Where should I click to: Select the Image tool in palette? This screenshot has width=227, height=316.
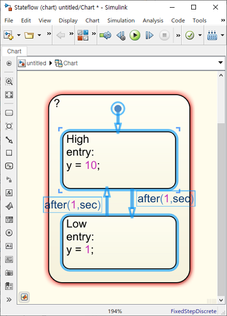click(9, 259)
